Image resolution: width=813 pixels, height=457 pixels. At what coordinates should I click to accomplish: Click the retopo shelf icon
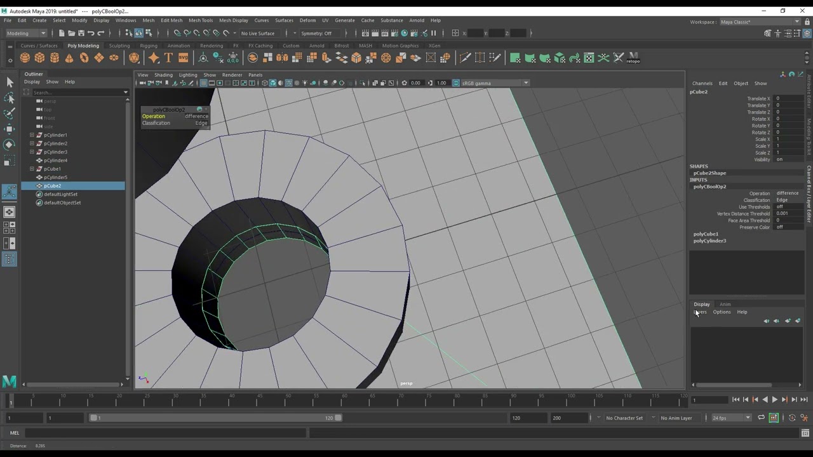click(x=633, y=58)
